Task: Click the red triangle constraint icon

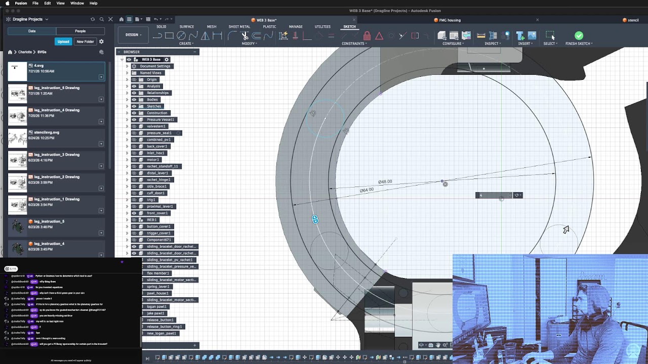Action: (x=379, y=36)
